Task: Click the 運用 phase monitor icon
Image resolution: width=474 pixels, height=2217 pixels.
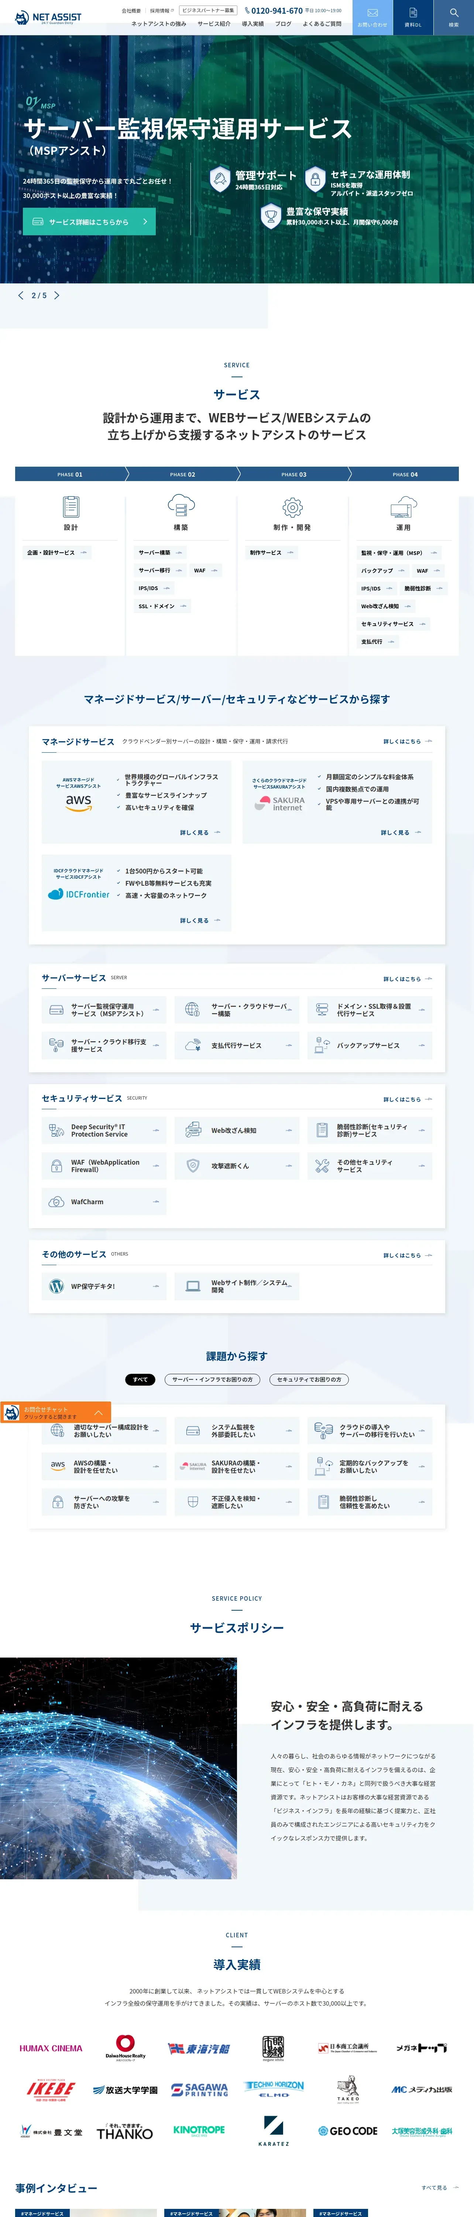Action: (x=403, y=506)
